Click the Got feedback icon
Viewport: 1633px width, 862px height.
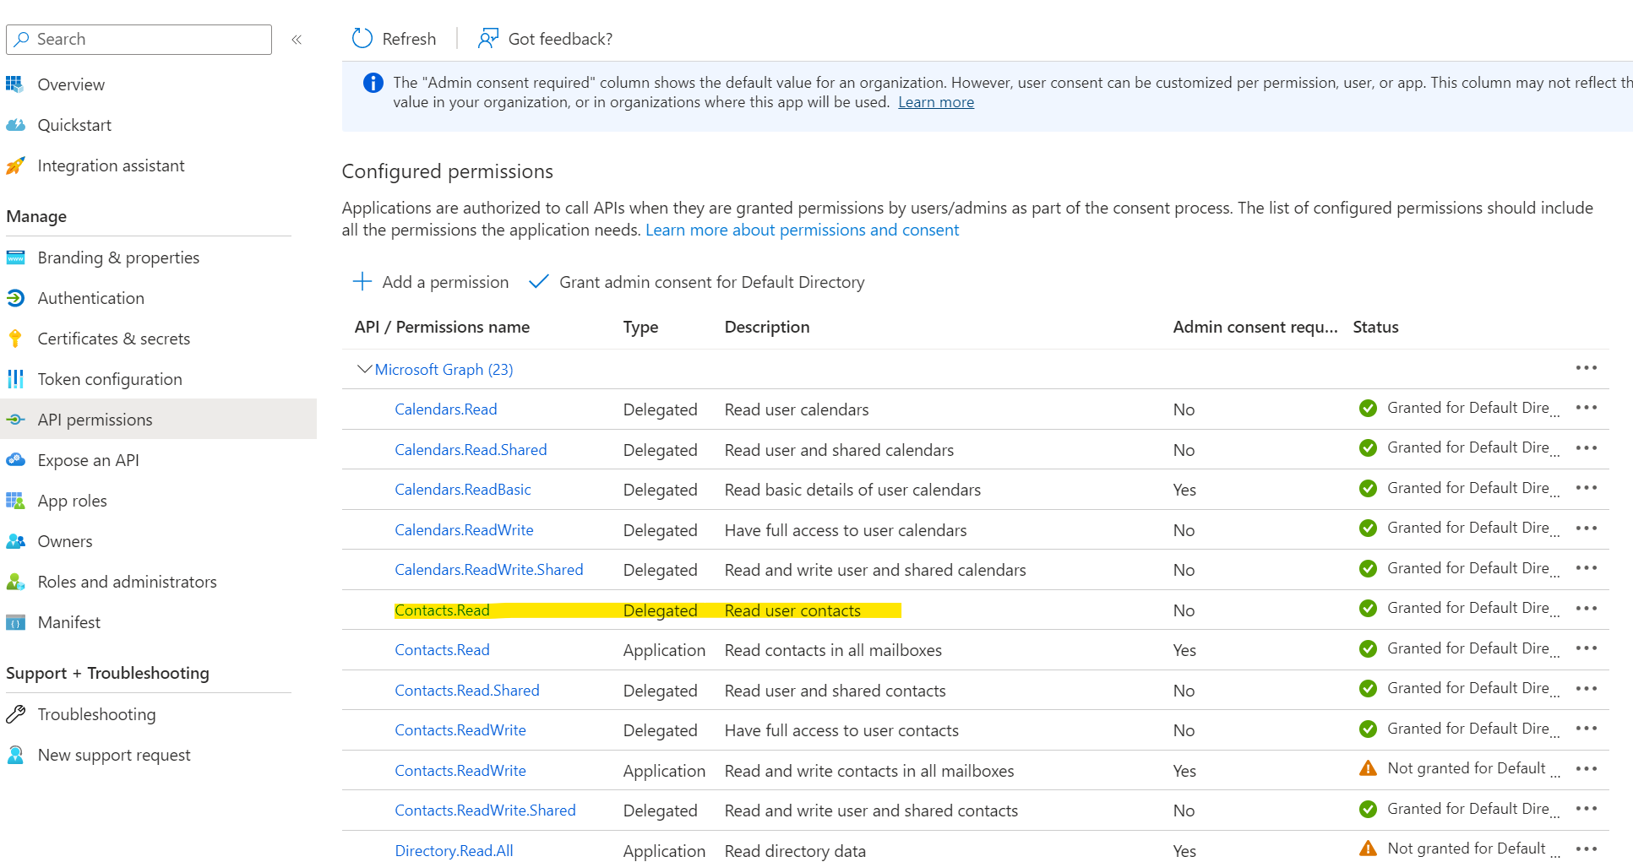tap(488, 39)
